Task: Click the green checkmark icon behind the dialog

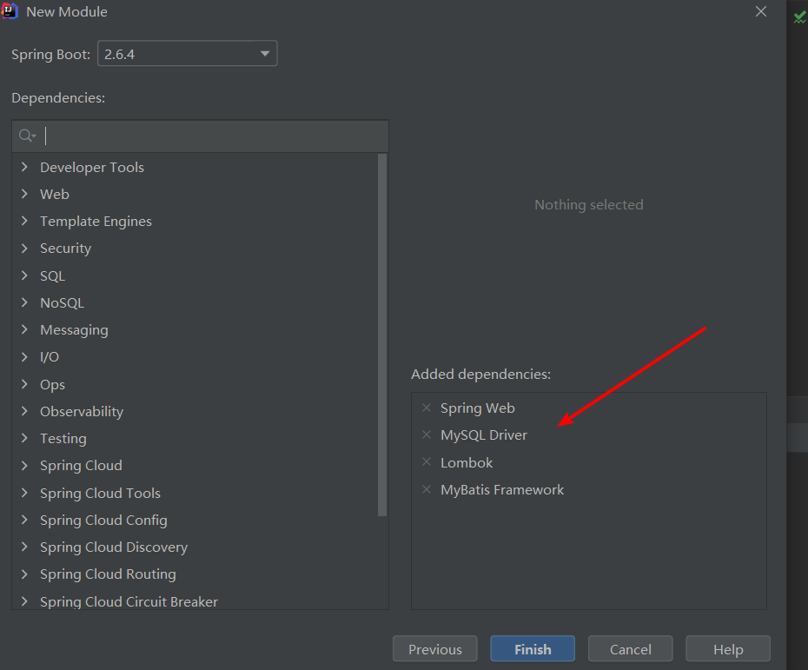Action: [x=800, y=17]
